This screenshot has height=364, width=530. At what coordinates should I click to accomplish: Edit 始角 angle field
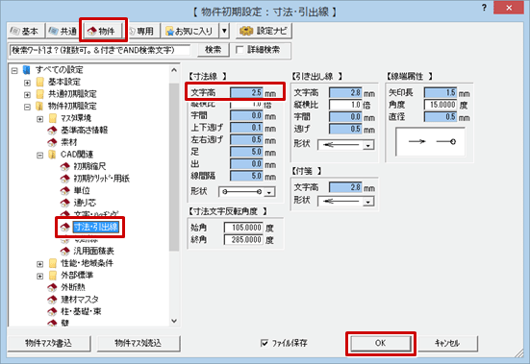pyautogui.click(x=243, y=228)
